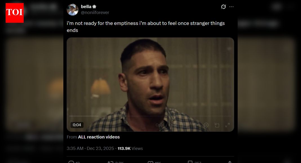Click the 3:35 AM Dec 23, 2025 timestamp
This screenshot has height=163, width=301.
[90, 148]
